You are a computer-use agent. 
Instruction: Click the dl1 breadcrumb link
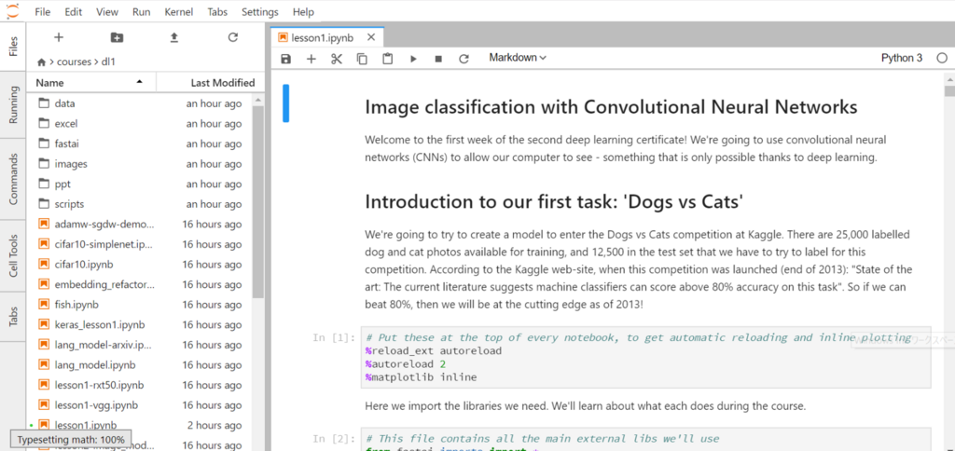[107, 62]
